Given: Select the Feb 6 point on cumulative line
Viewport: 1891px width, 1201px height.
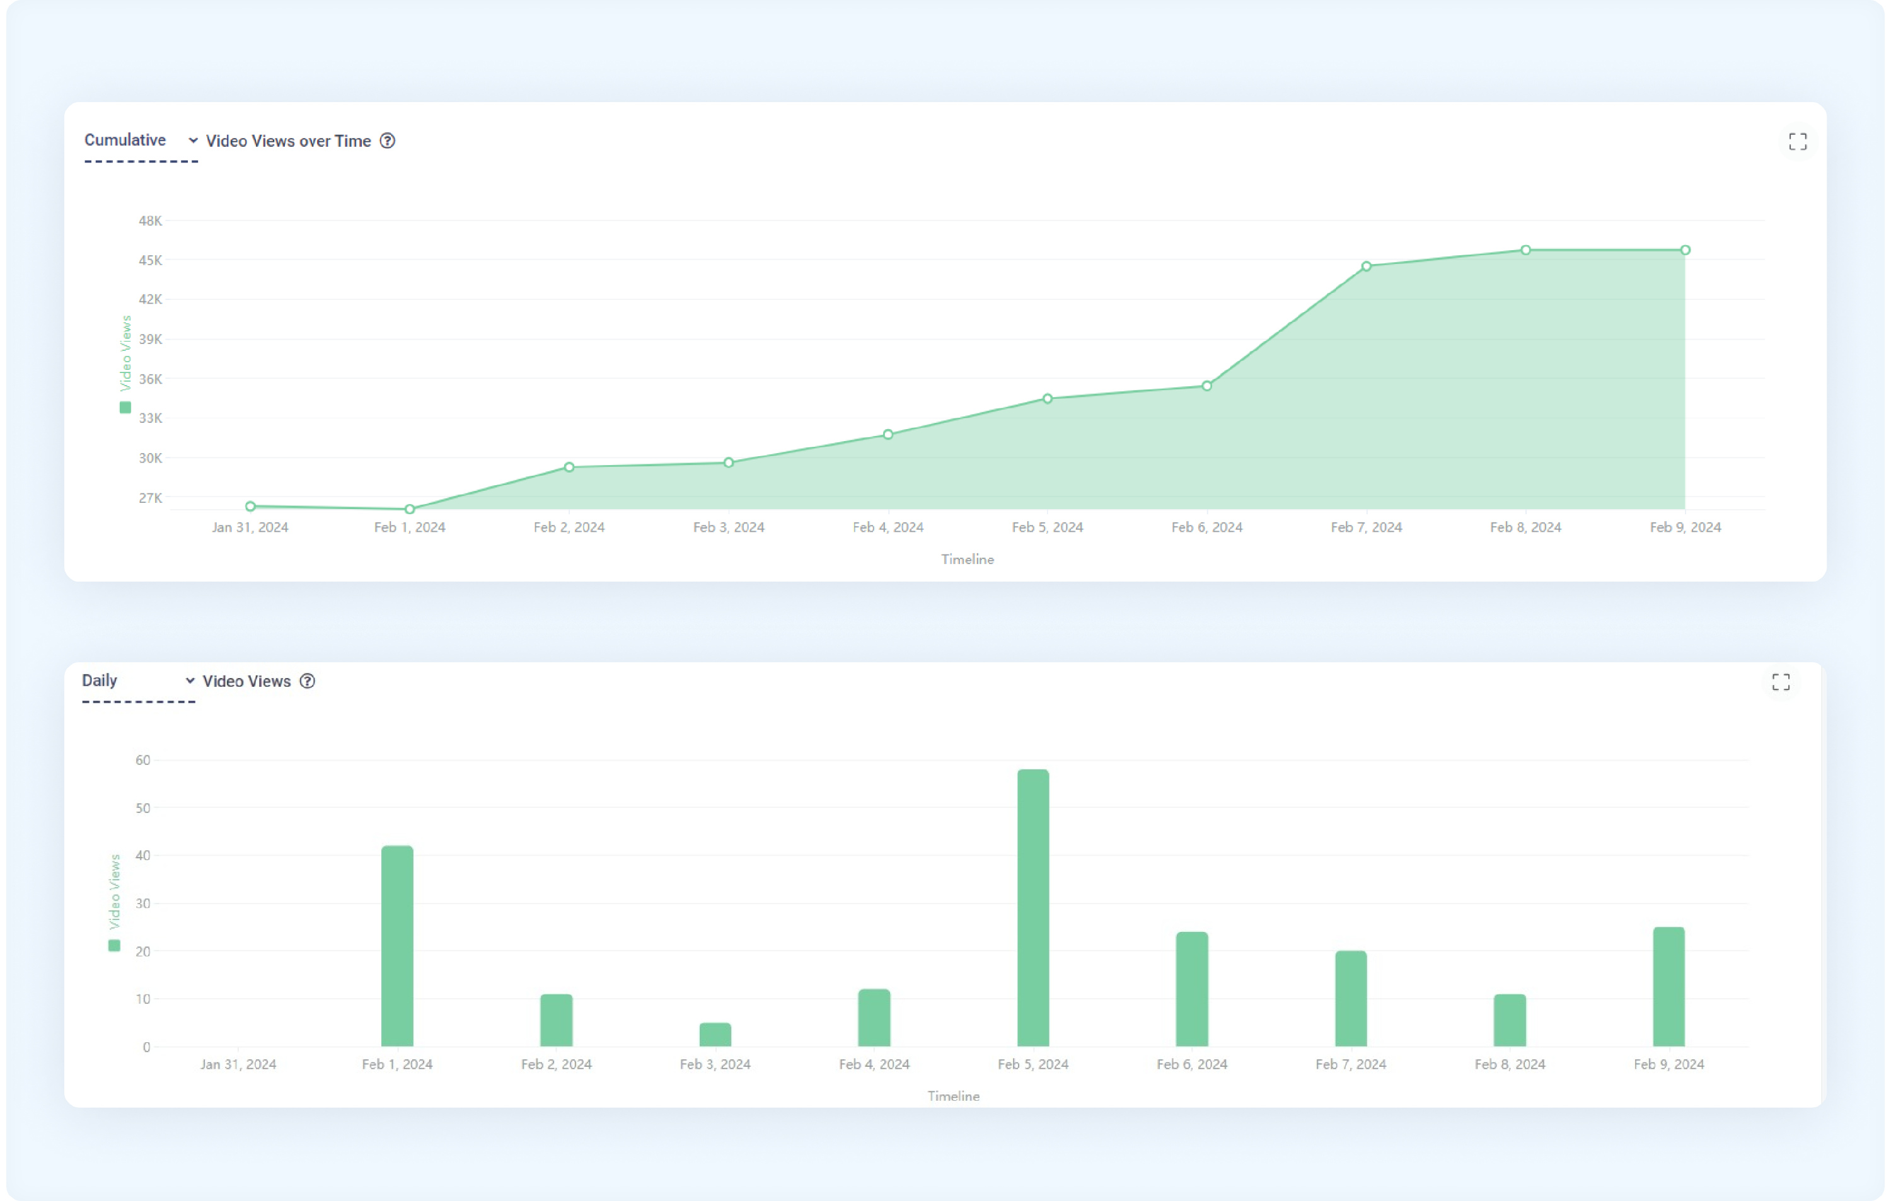Looking at the screenshot, I should click(1207, 386).
